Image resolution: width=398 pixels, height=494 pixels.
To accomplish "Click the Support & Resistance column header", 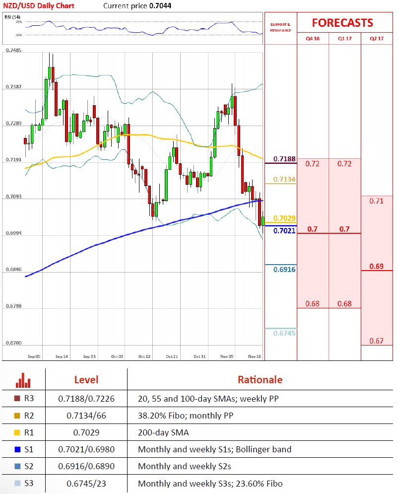I will coord(280,27).
